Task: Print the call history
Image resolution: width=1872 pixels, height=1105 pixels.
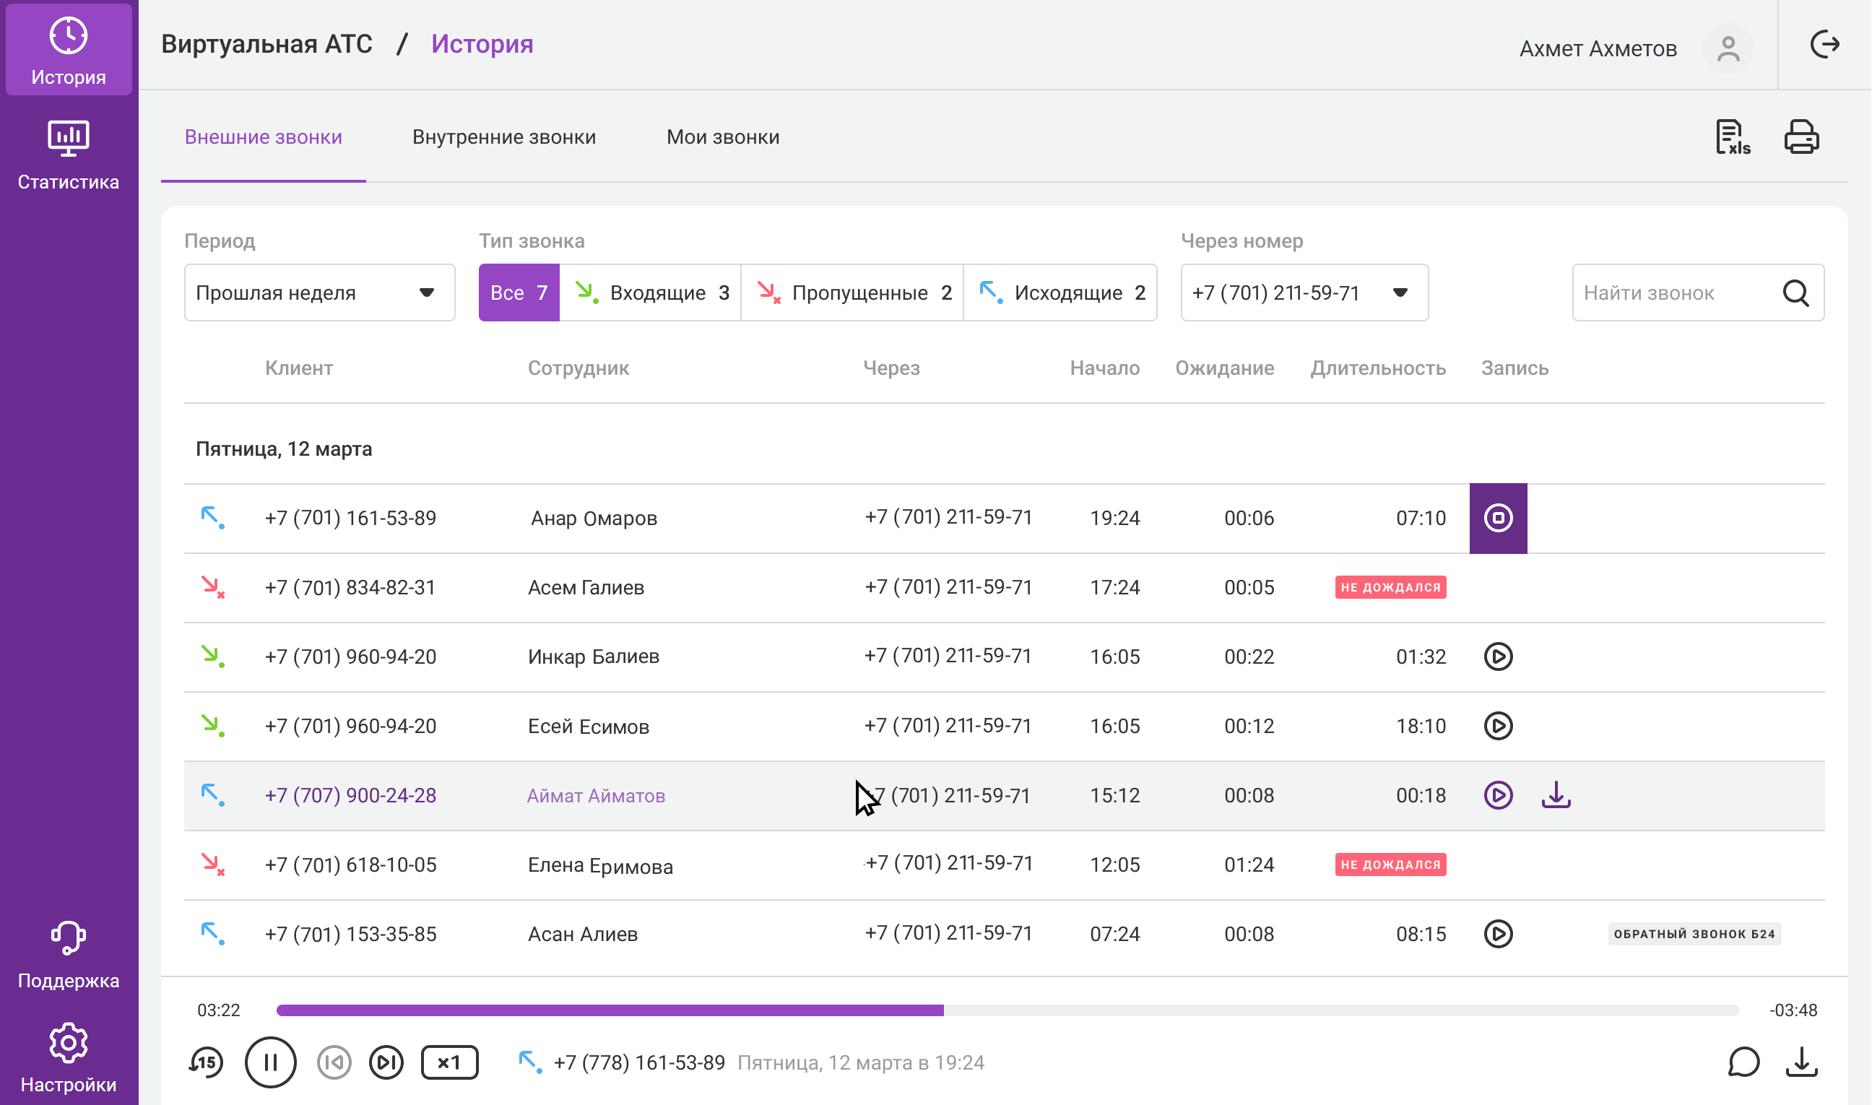Action: [1802, 137]
